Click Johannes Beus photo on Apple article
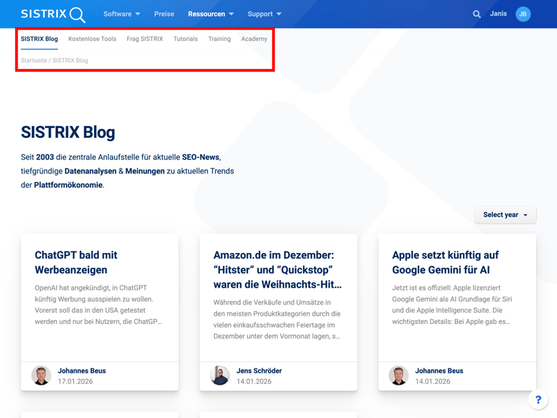The height and width of the screenshot is (418, 557). (x=399, y=376)
